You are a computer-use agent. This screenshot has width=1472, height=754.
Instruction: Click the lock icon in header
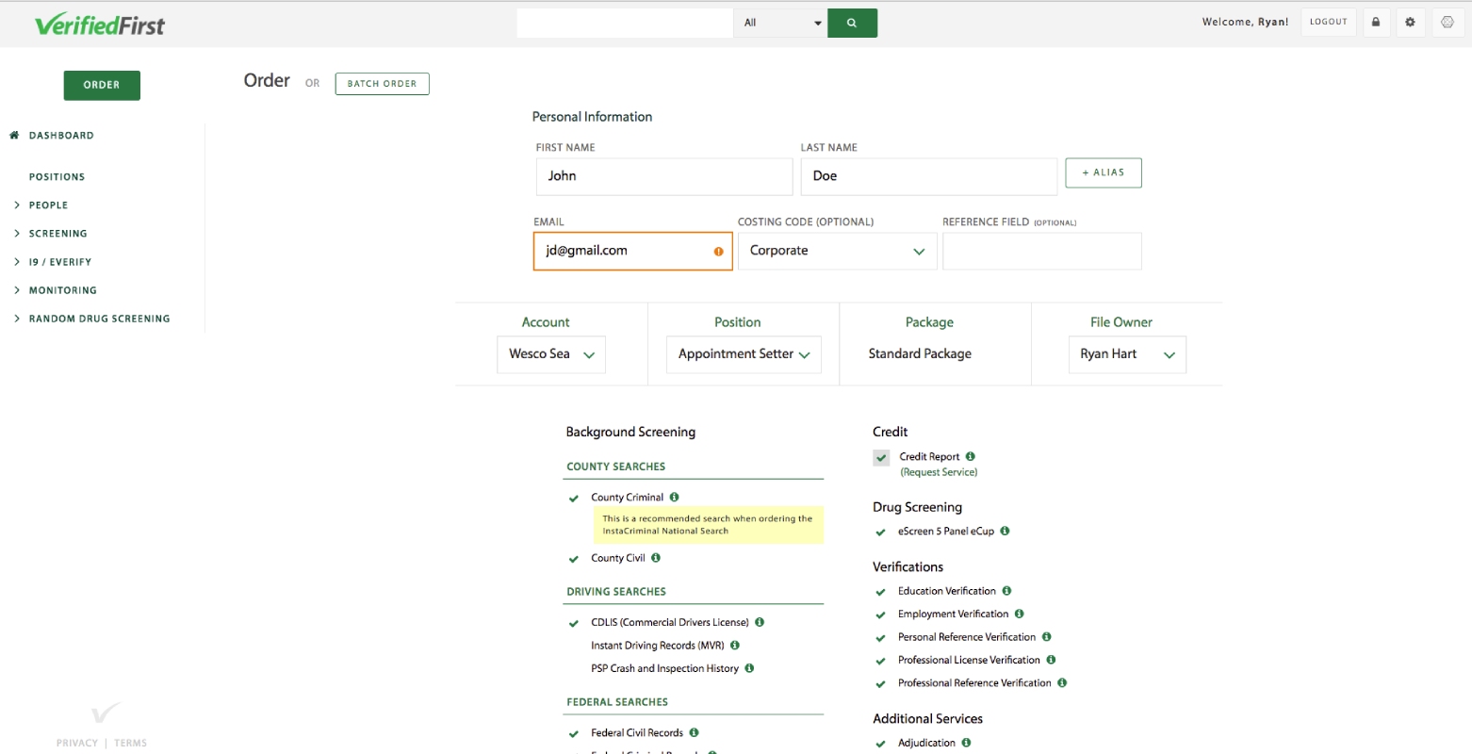1375,22
